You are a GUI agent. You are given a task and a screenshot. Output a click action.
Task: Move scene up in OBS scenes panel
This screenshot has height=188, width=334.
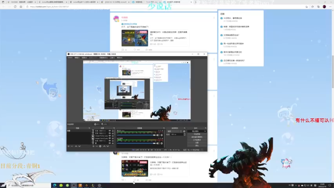(76, 146)
